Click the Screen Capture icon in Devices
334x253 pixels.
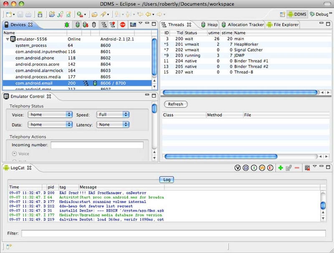tap(133, 25)
